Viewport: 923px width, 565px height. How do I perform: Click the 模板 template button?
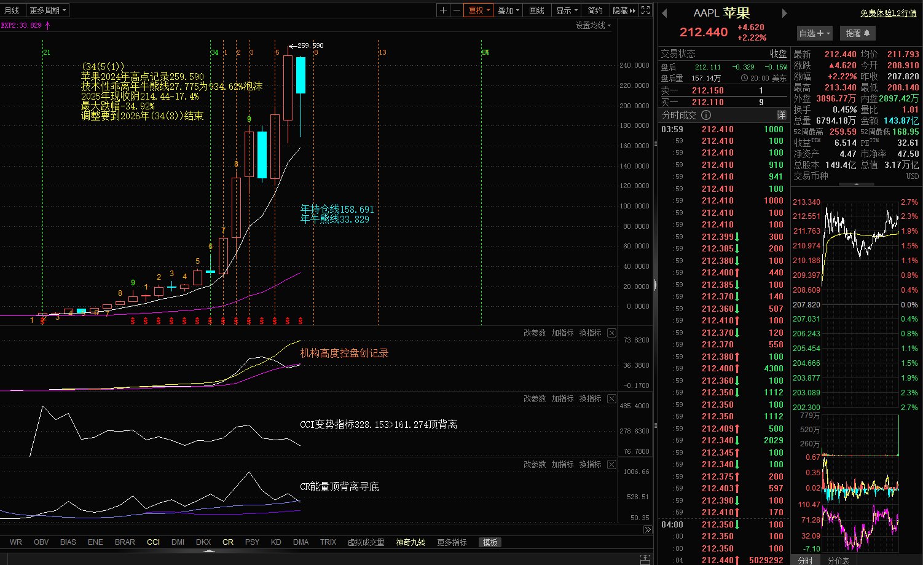(x=490, y=542)
